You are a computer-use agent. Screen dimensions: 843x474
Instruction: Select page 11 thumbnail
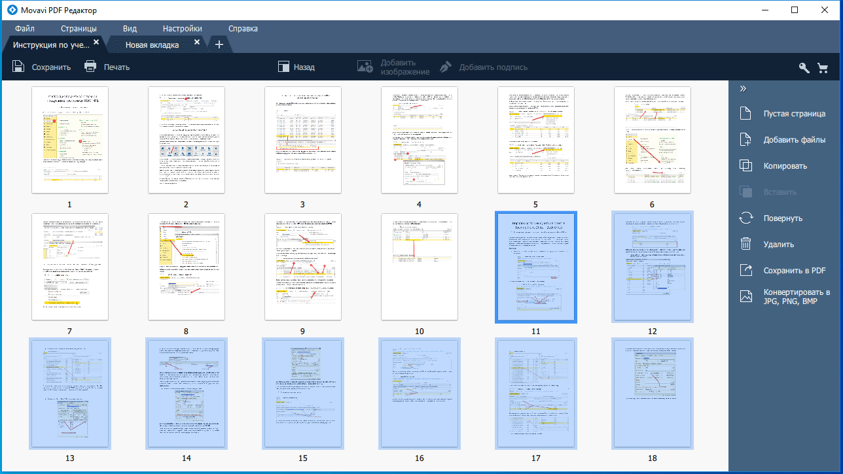535,267
